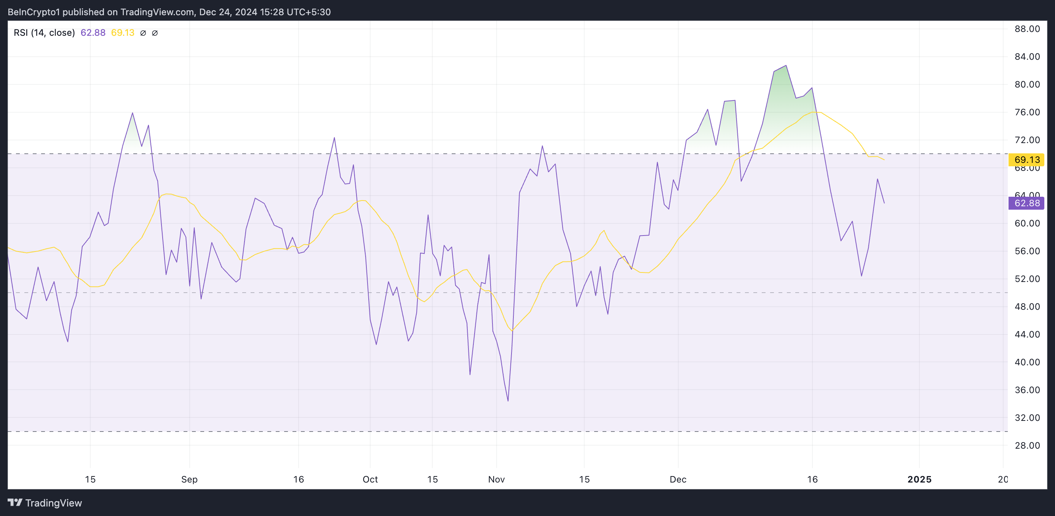Click the Dec label on time axis
The width and height of the screenshot is (1055, 516).
[678, 479]
